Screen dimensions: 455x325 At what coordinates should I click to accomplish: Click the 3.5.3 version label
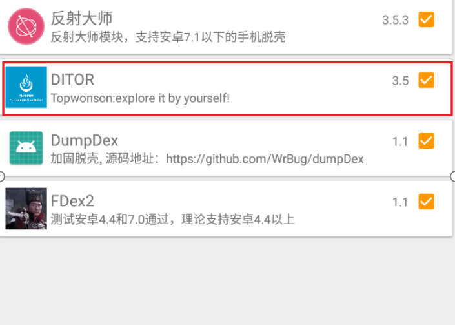pos(395,20)
